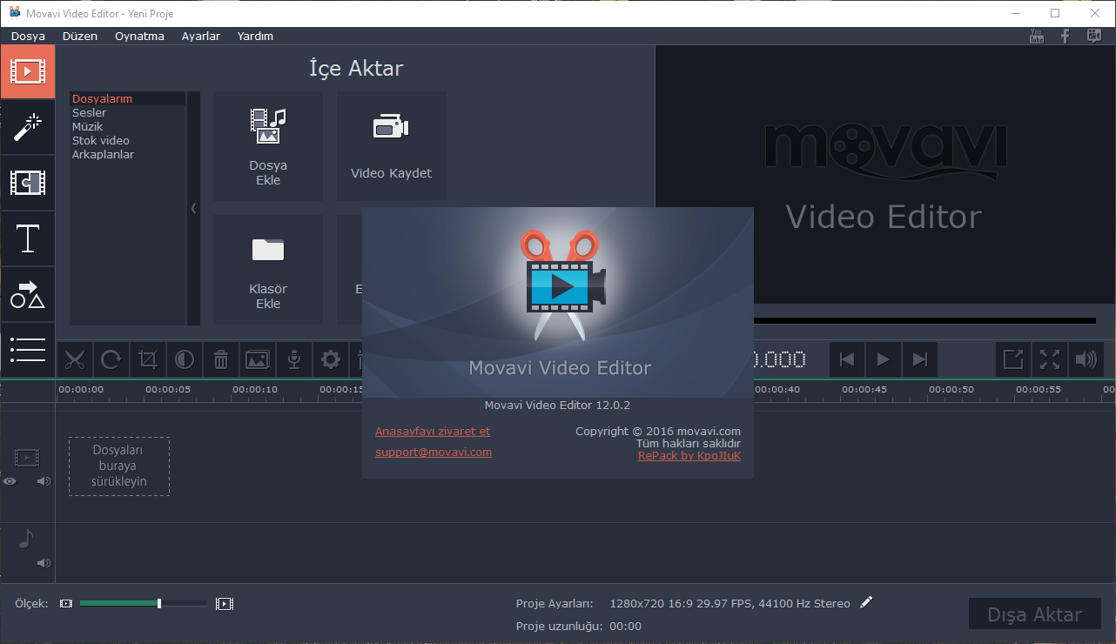Click the Delete trash icon
The height and width of the screenshot is (644, 1116).
pos(221,359)
